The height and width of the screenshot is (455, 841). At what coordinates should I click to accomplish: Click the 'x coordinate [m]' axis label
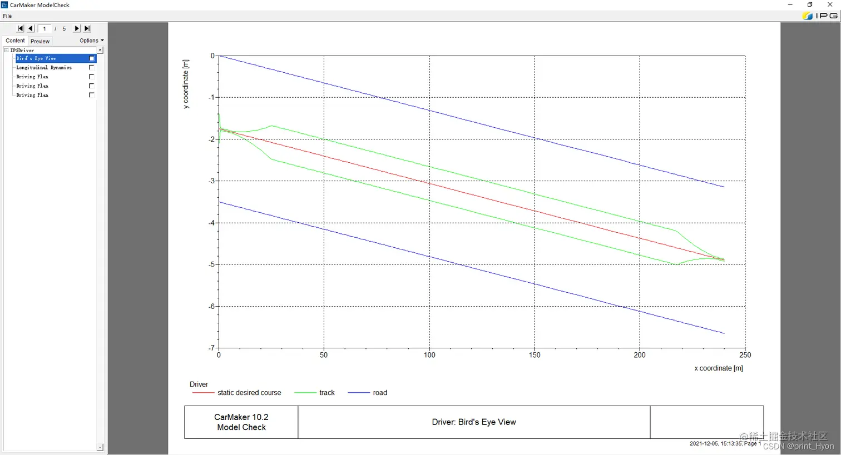719,368
